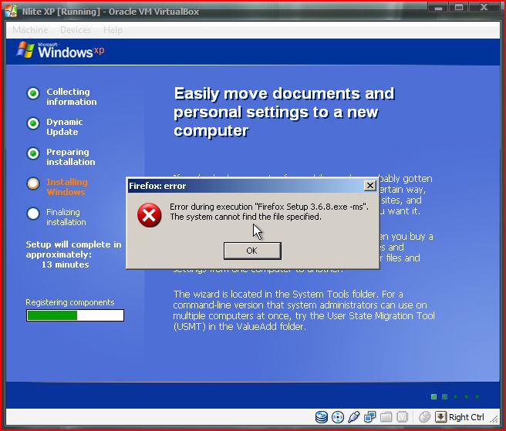Click the red error X icon in dialog
Viewport: 506px width, 431px height.
click(x=149, y=215)
